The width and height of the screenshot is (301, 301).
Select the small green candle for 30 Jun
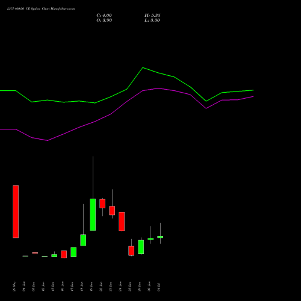[150, 239]
